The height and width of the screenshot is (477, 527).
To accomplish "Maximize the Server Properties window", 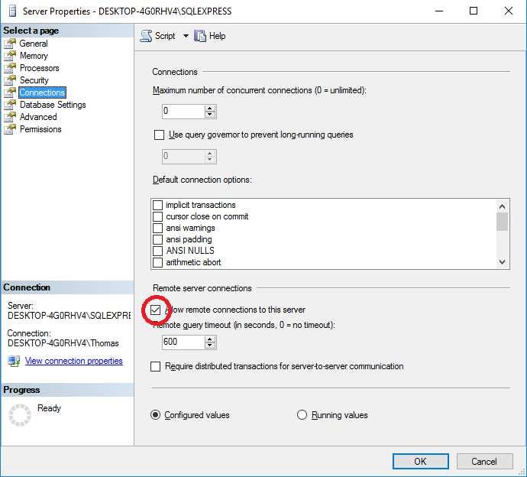I will point(474,11).
